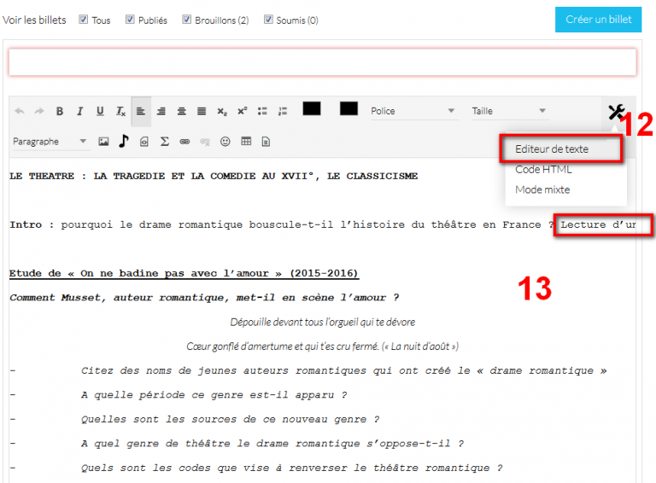Screen dimensions: 656x483
Task: Insert a math formula with sigma icon
Action: click(x=164, y=142)
